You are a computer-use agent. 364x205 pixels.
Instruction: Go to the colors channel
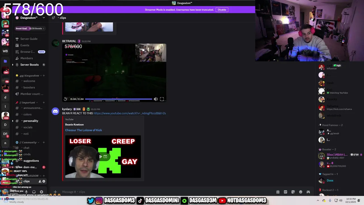[30, 114]
